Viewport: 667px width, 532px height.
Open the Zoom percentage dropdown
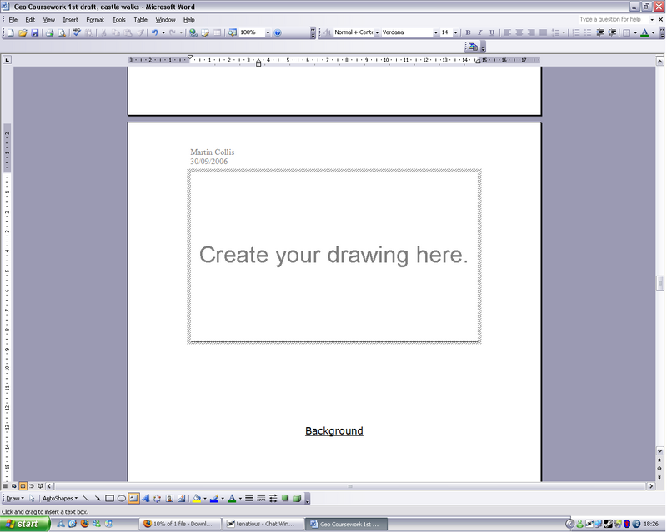268,32
